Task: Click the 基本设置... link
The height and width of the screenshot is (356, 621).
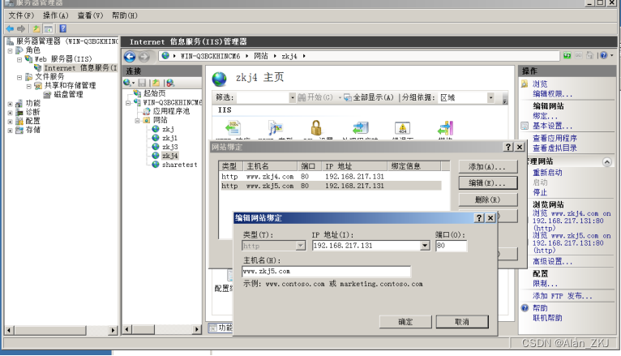Action: [552, 126]
